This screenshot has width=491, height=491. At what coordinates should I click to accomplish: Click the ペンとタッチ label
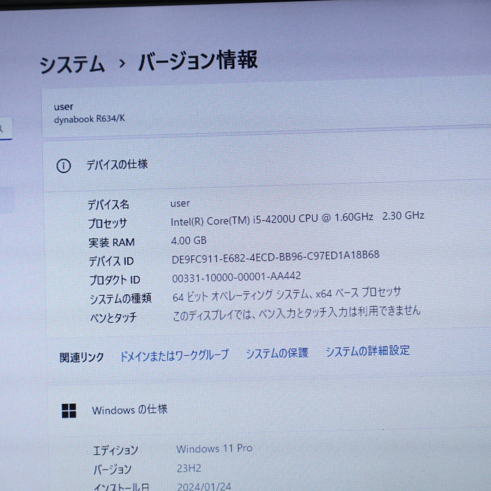tap(113, 318)
